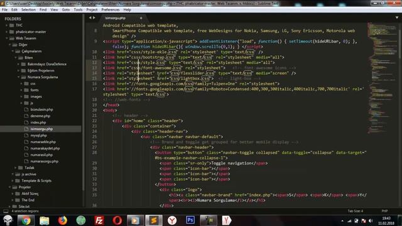Expand the js folder
402x226 pixels.
pyautogui.click(x=21, y=103)
